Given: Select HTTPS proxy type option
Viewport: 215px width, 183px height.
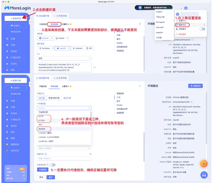Looking at the screenshot, I should [41, 120].
